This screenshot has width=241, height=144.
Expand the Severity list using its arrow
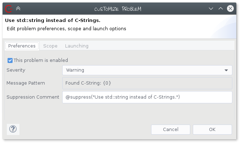(x=226, y=70)
